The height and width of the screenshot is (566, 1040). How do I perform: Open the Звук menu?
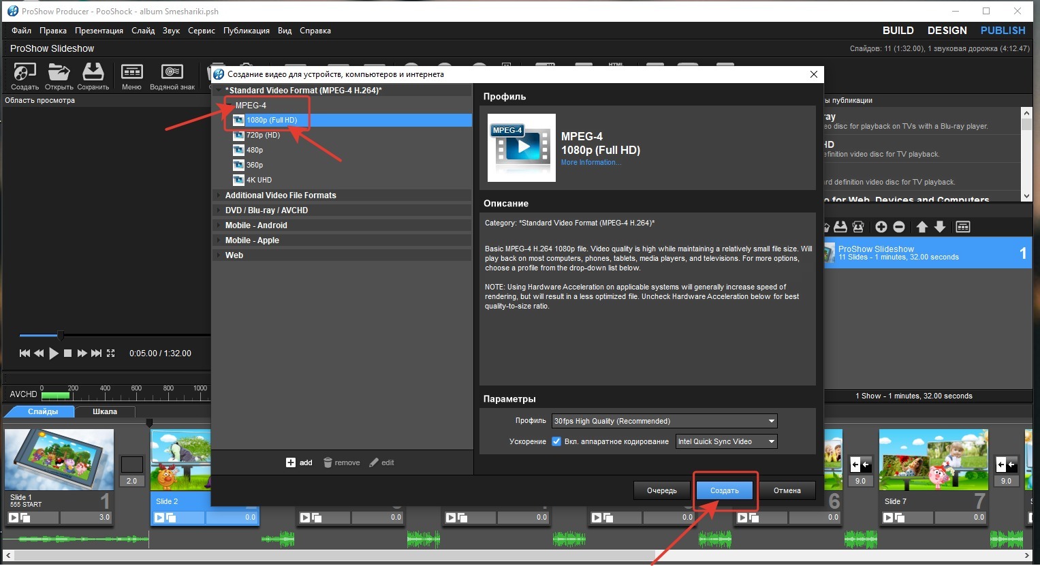point(171,31)
